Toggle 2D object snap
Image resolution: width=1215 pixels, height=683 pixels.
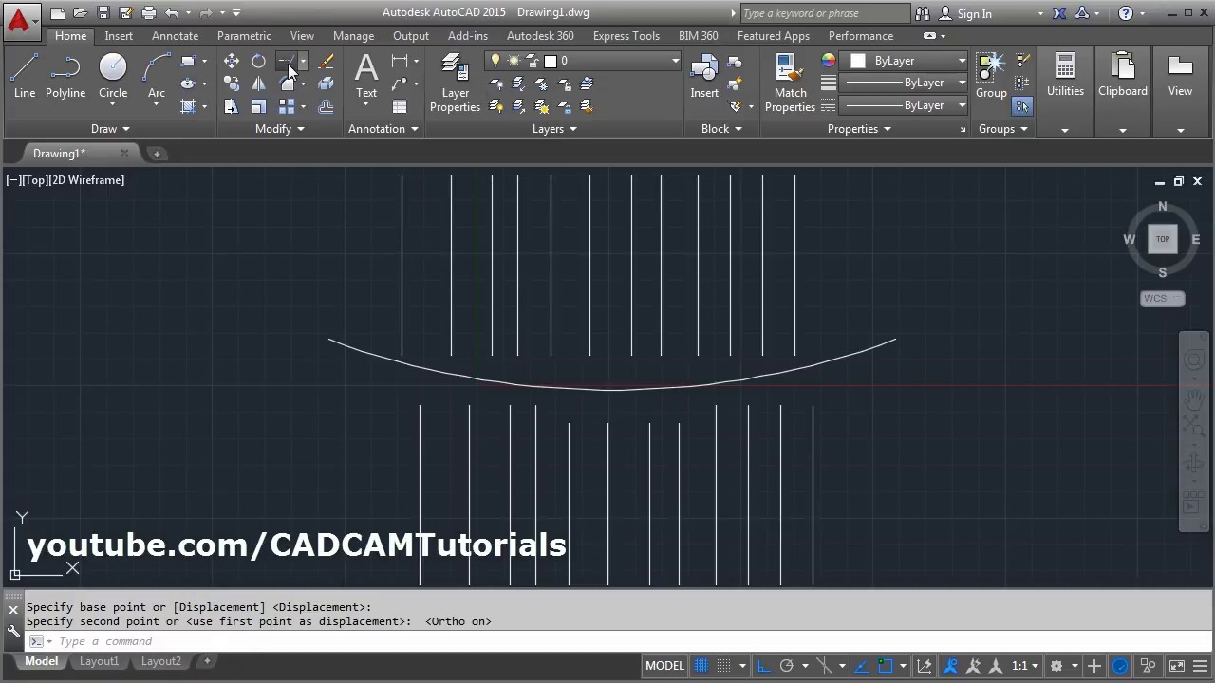pos(885,666)
